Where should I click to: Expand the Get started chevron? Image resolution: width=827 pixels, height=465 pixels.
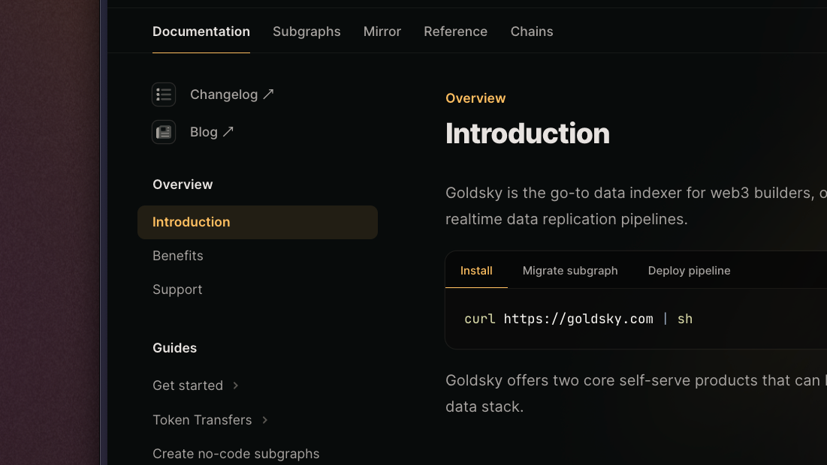pyautogui.click(x=236, y=385)
